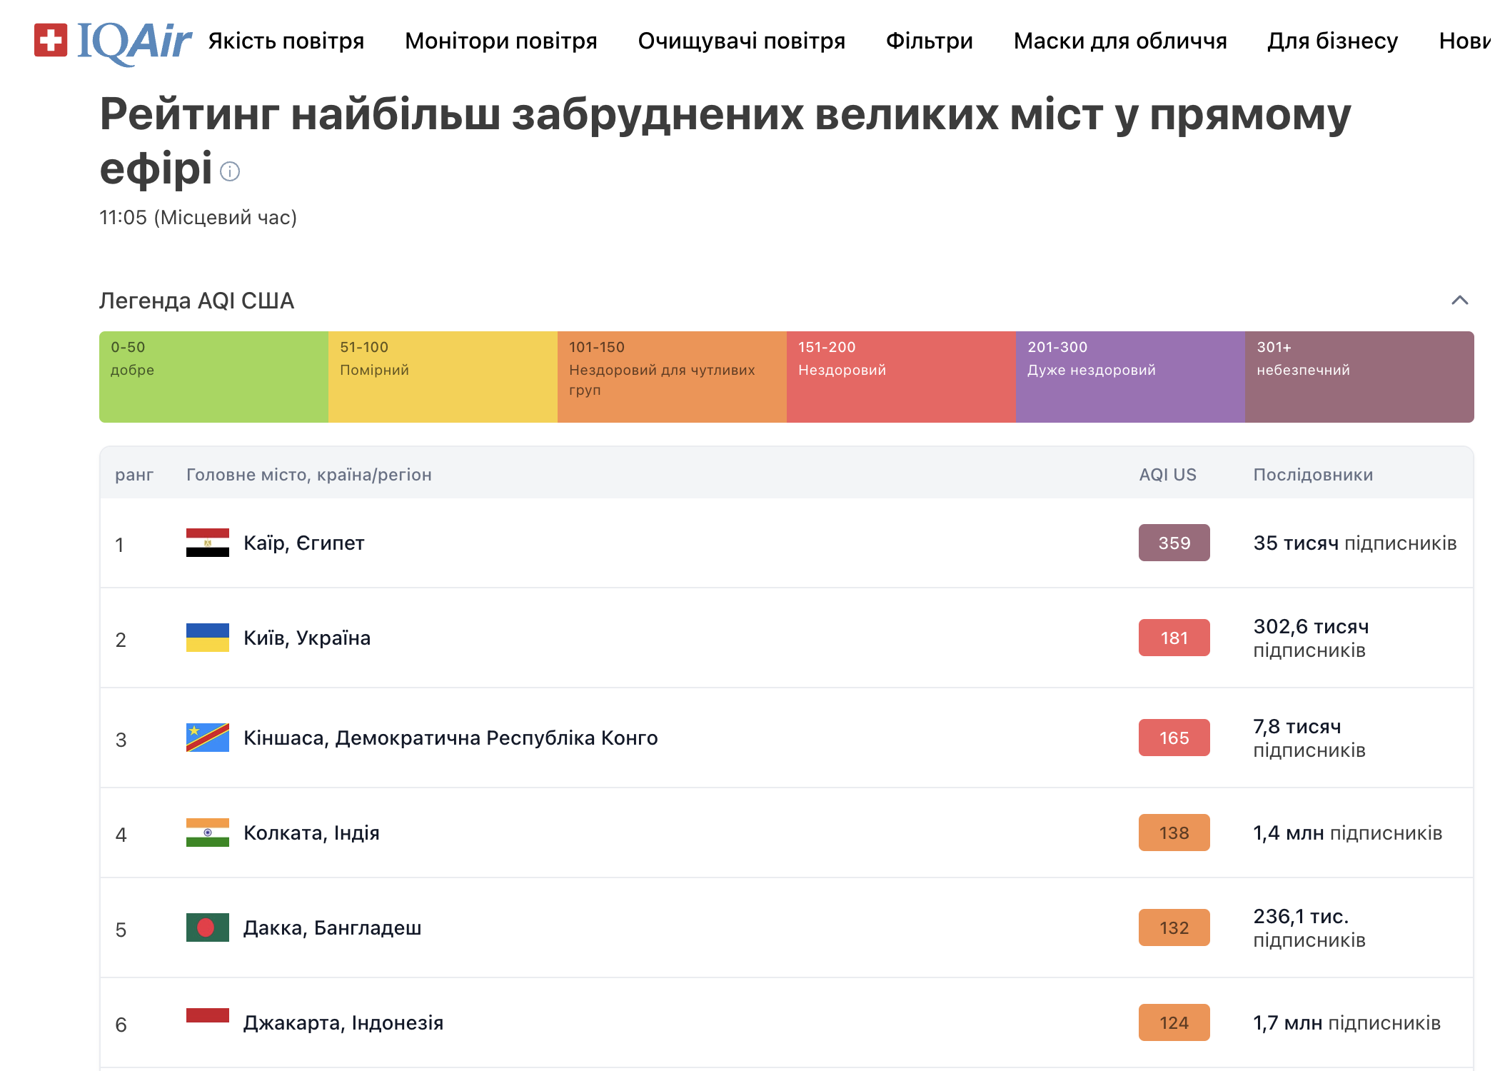Screen dimensions: 1495x1071
Task: Select the DR Congo flag next to Кіншаса
Action: point(207,738)
